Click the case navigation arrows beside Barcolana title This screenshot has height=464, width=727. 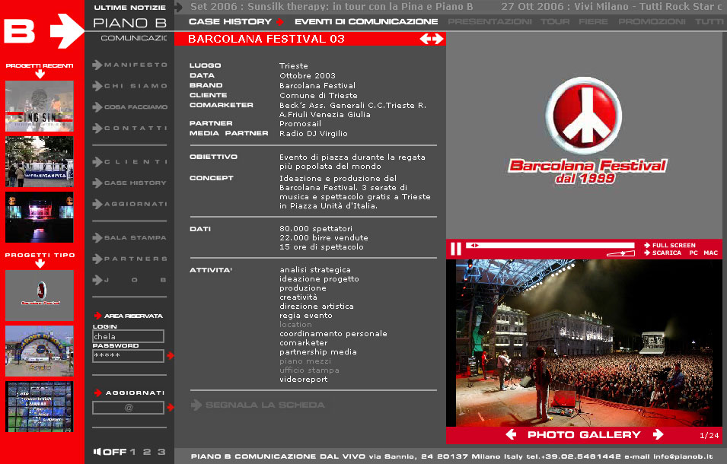pyautogui.click(x=431, y=39)
